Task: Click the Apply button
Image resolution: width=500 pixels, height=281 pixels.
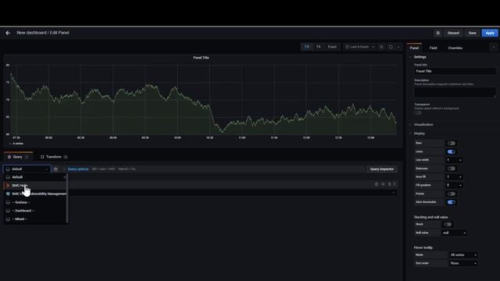Action: coord(490,33)
